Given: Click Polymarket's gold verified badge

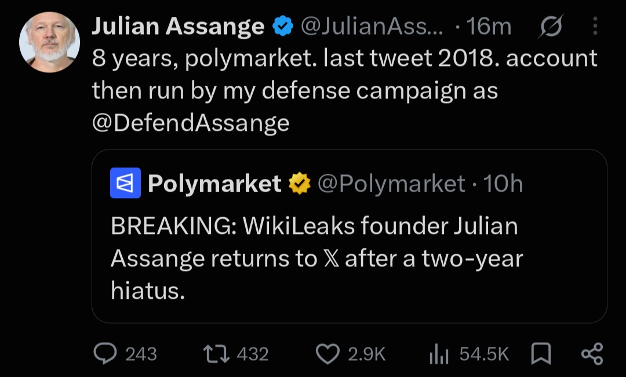Looking at the screenshot, I should click(x=300, y=184).
